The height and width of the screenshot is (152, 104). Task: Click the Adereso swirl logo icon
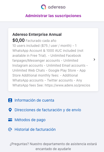click(43, 7)
